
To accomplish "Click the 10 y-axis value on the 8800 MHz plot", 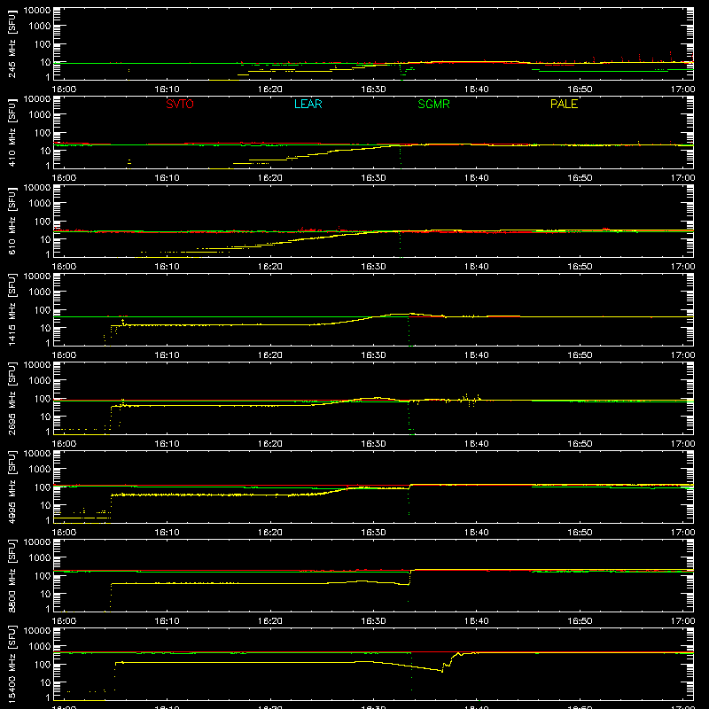I will click(45, 594).
